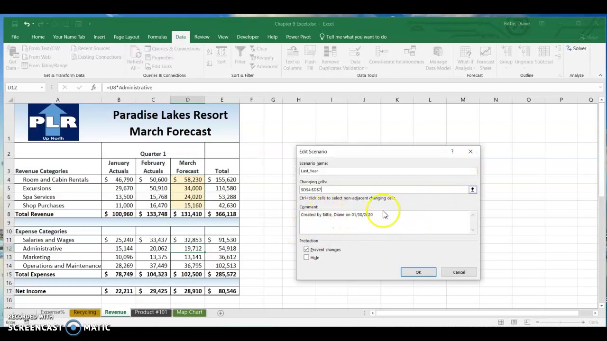Click the user name Bittle, Diane

517,24
